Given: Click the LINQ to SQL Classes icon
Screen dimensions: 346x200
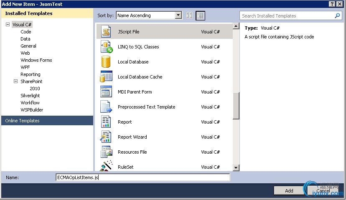Looking at the screenshot, I should tap(107, 47).
